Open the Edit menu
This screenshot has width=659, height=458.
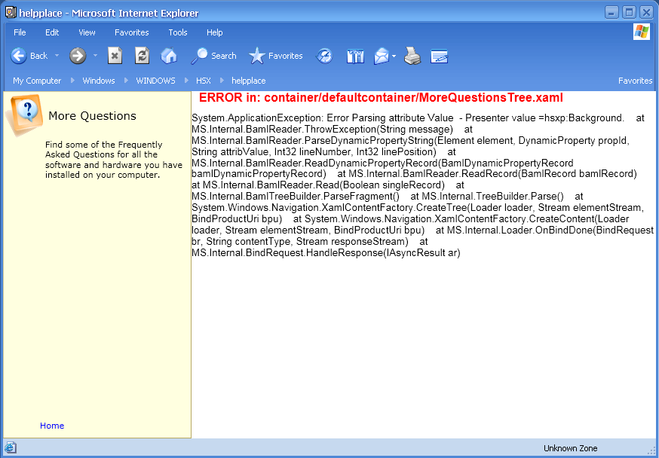pyautogui.click(x=52, y=32)
